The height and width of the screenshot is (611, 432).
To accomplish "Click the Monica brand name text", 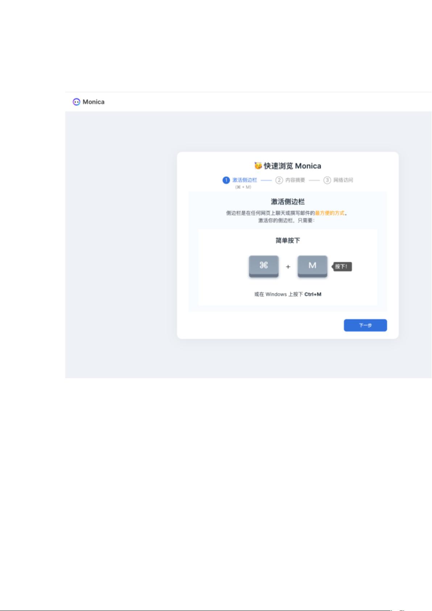I will (94, 102).
